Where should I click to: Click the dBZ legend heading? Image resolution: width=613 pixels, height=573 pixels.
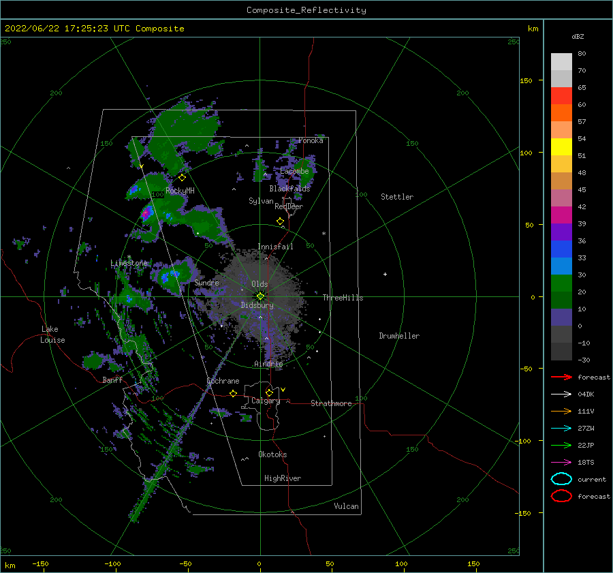(578, 37)
